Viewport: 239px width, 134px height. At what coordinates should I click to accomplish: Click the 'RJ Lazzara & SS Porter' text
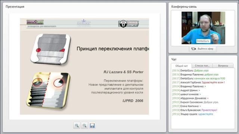[124, 72]
